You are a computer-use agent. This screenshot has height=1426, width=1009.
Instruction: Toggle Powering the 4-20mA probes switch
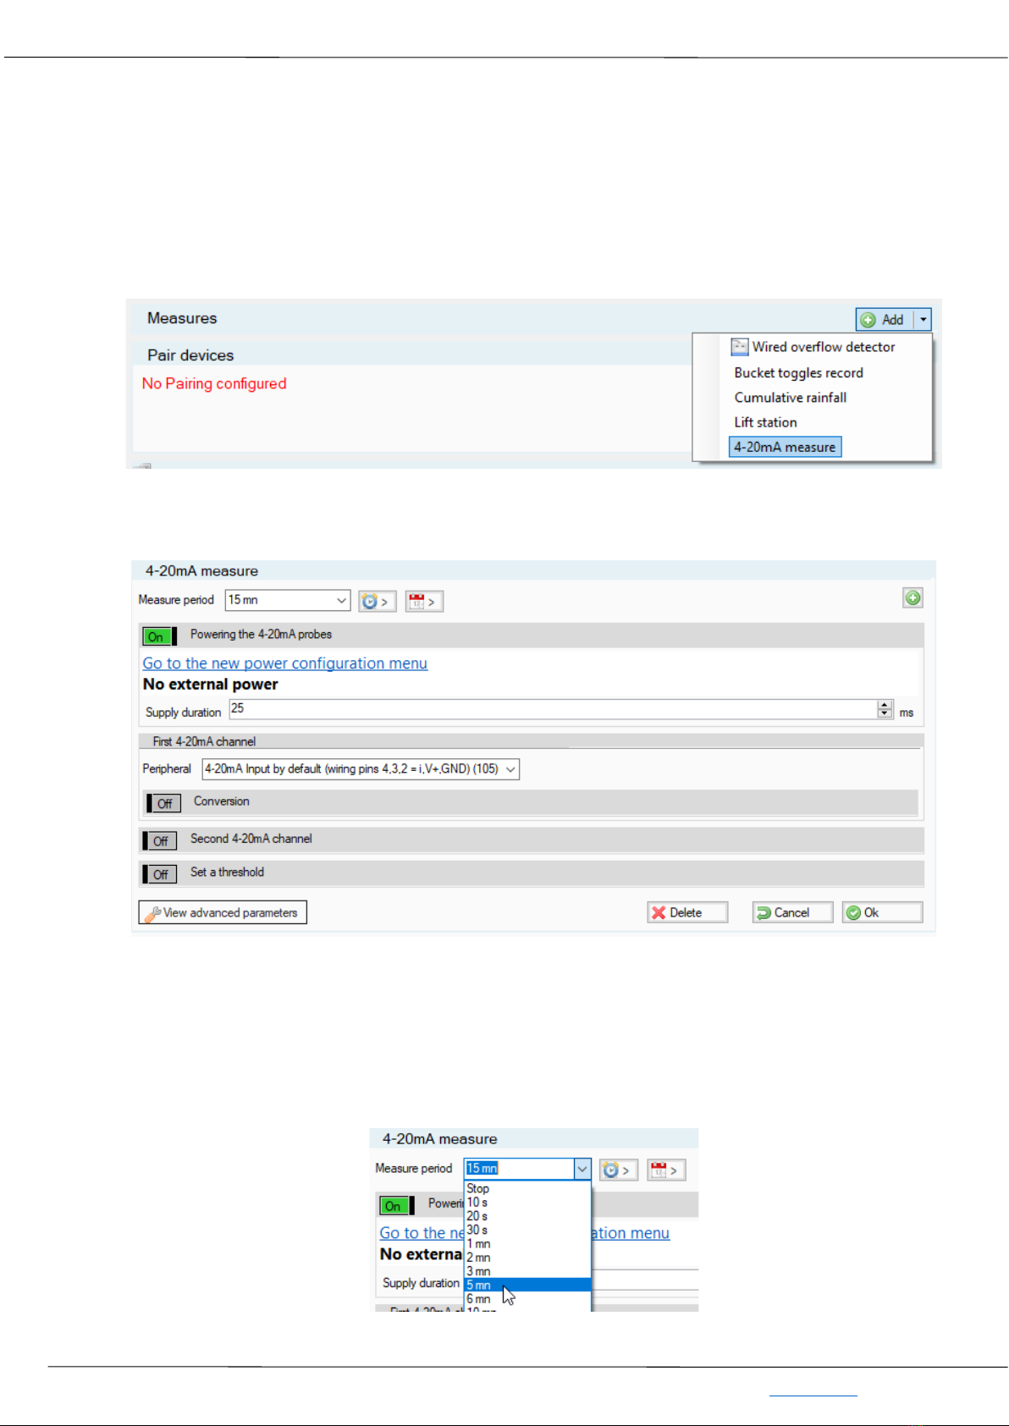pos(159,636)
